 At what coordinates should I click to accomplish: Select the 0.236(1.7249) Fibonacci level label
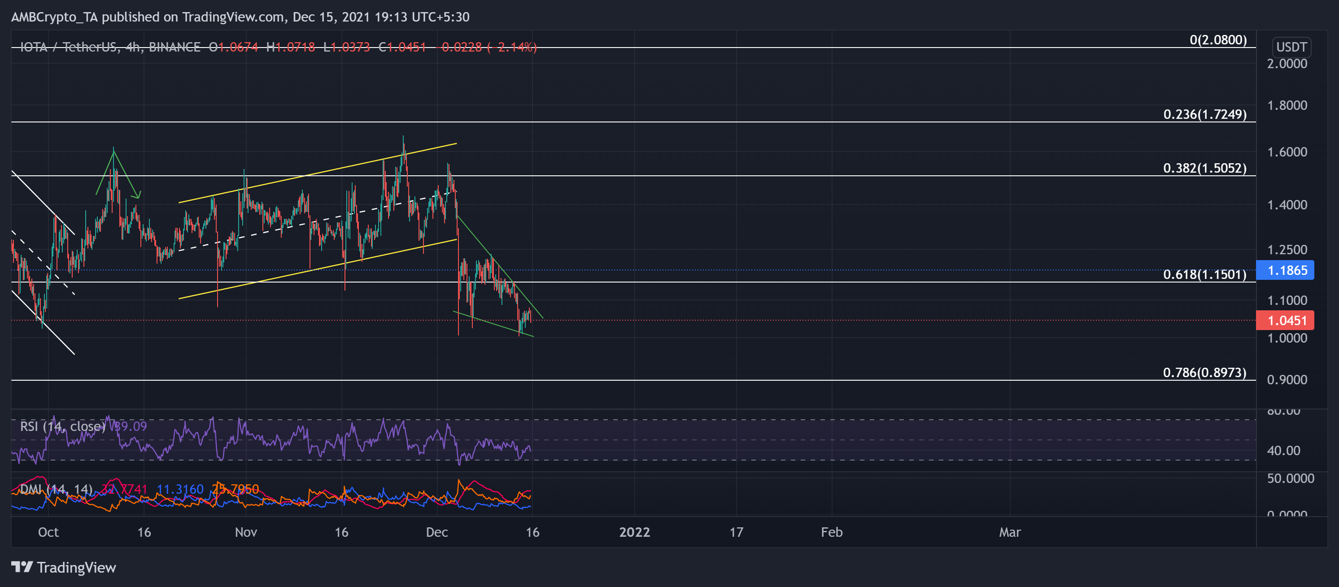click(1204, 114)
